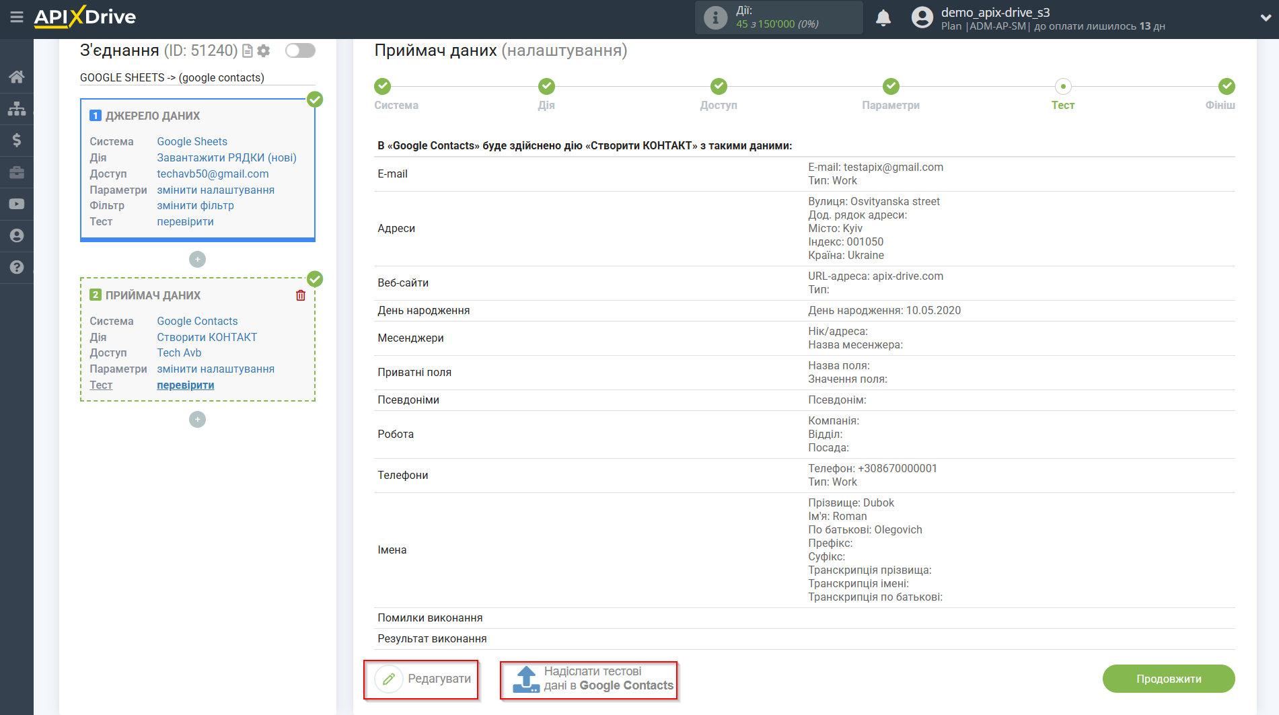The height and width of the screenshot is (715, 1279).
Task: Open the notifications bell
Action: [883, 17]
